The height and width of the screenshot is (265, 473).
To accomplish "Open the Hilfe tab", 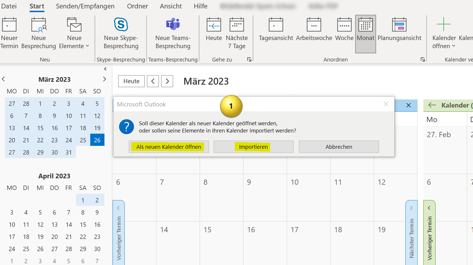I will (x=201, y=6).
